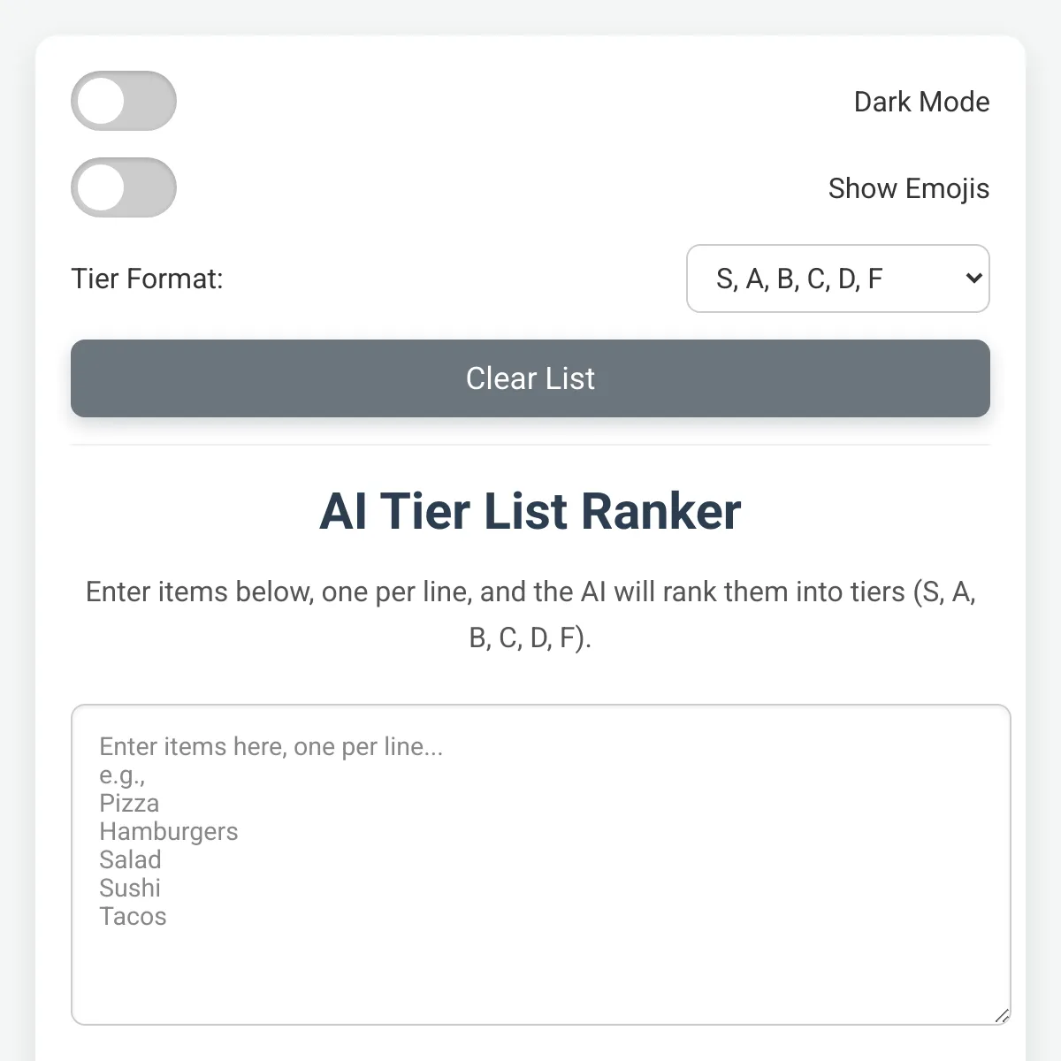The image size is (1061, 1061).
Task: Click the Show Emojis label text
Action: (x=908, y=188)
